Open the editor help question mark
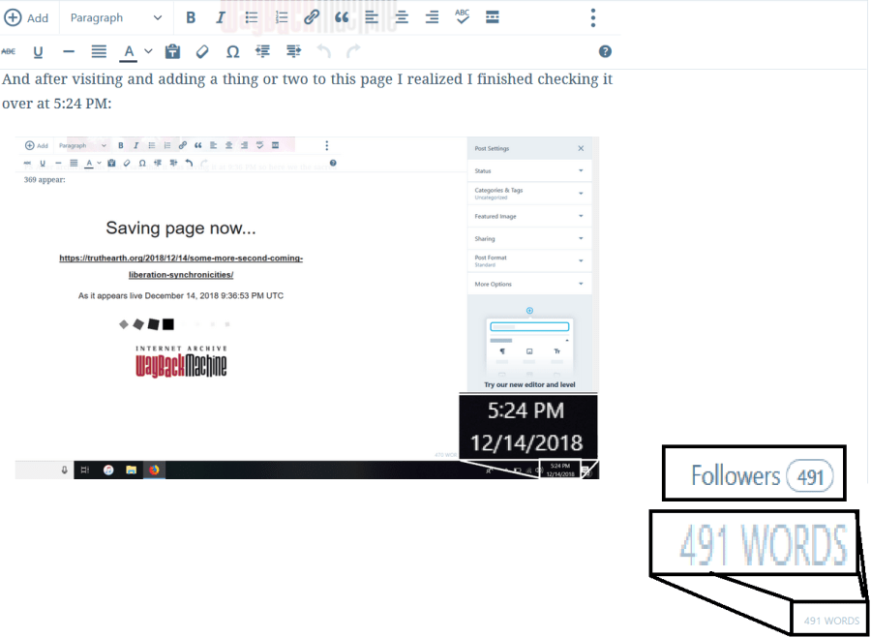The width and height of the screenshot is (871, 638). pyautogui.click(x=605, y=51)
